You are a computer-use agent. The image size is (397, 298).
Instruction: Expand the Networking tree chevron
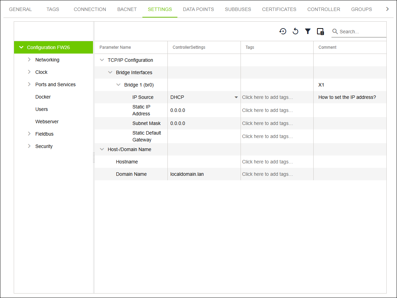pos(29,59)
